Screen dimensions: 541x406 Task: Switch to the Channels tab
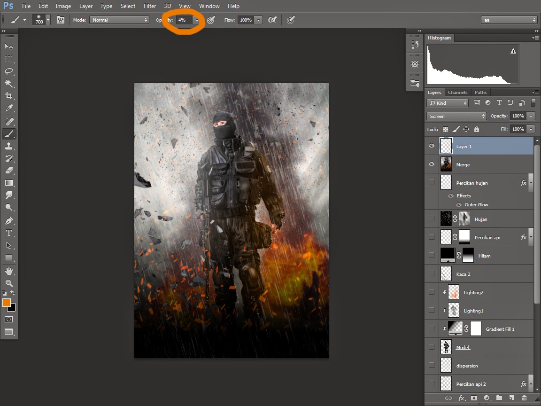click(457, 93)
